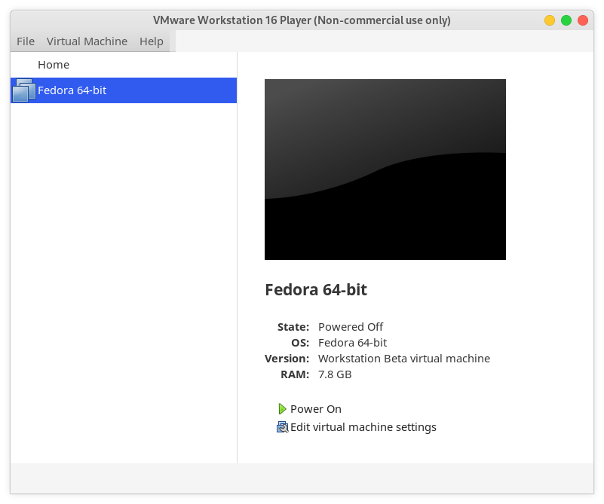Click the VMware Workstation 16 Player title bar
Image resolution: width=604 pixels, height=504 pixels.
tap(302, 20)
